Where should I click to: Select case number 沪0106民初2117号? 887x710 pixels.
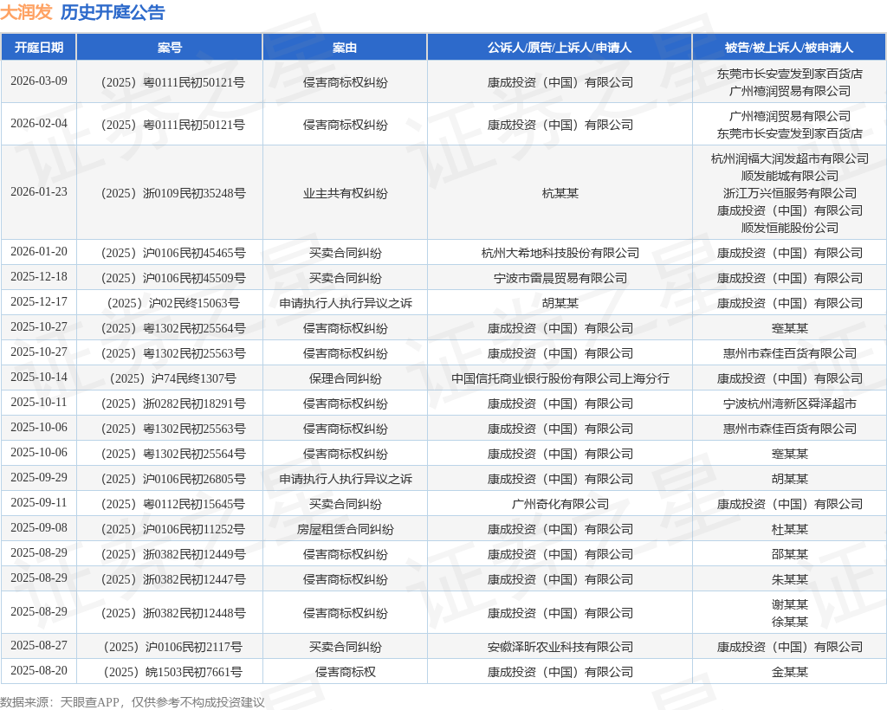tap(173, 647)
